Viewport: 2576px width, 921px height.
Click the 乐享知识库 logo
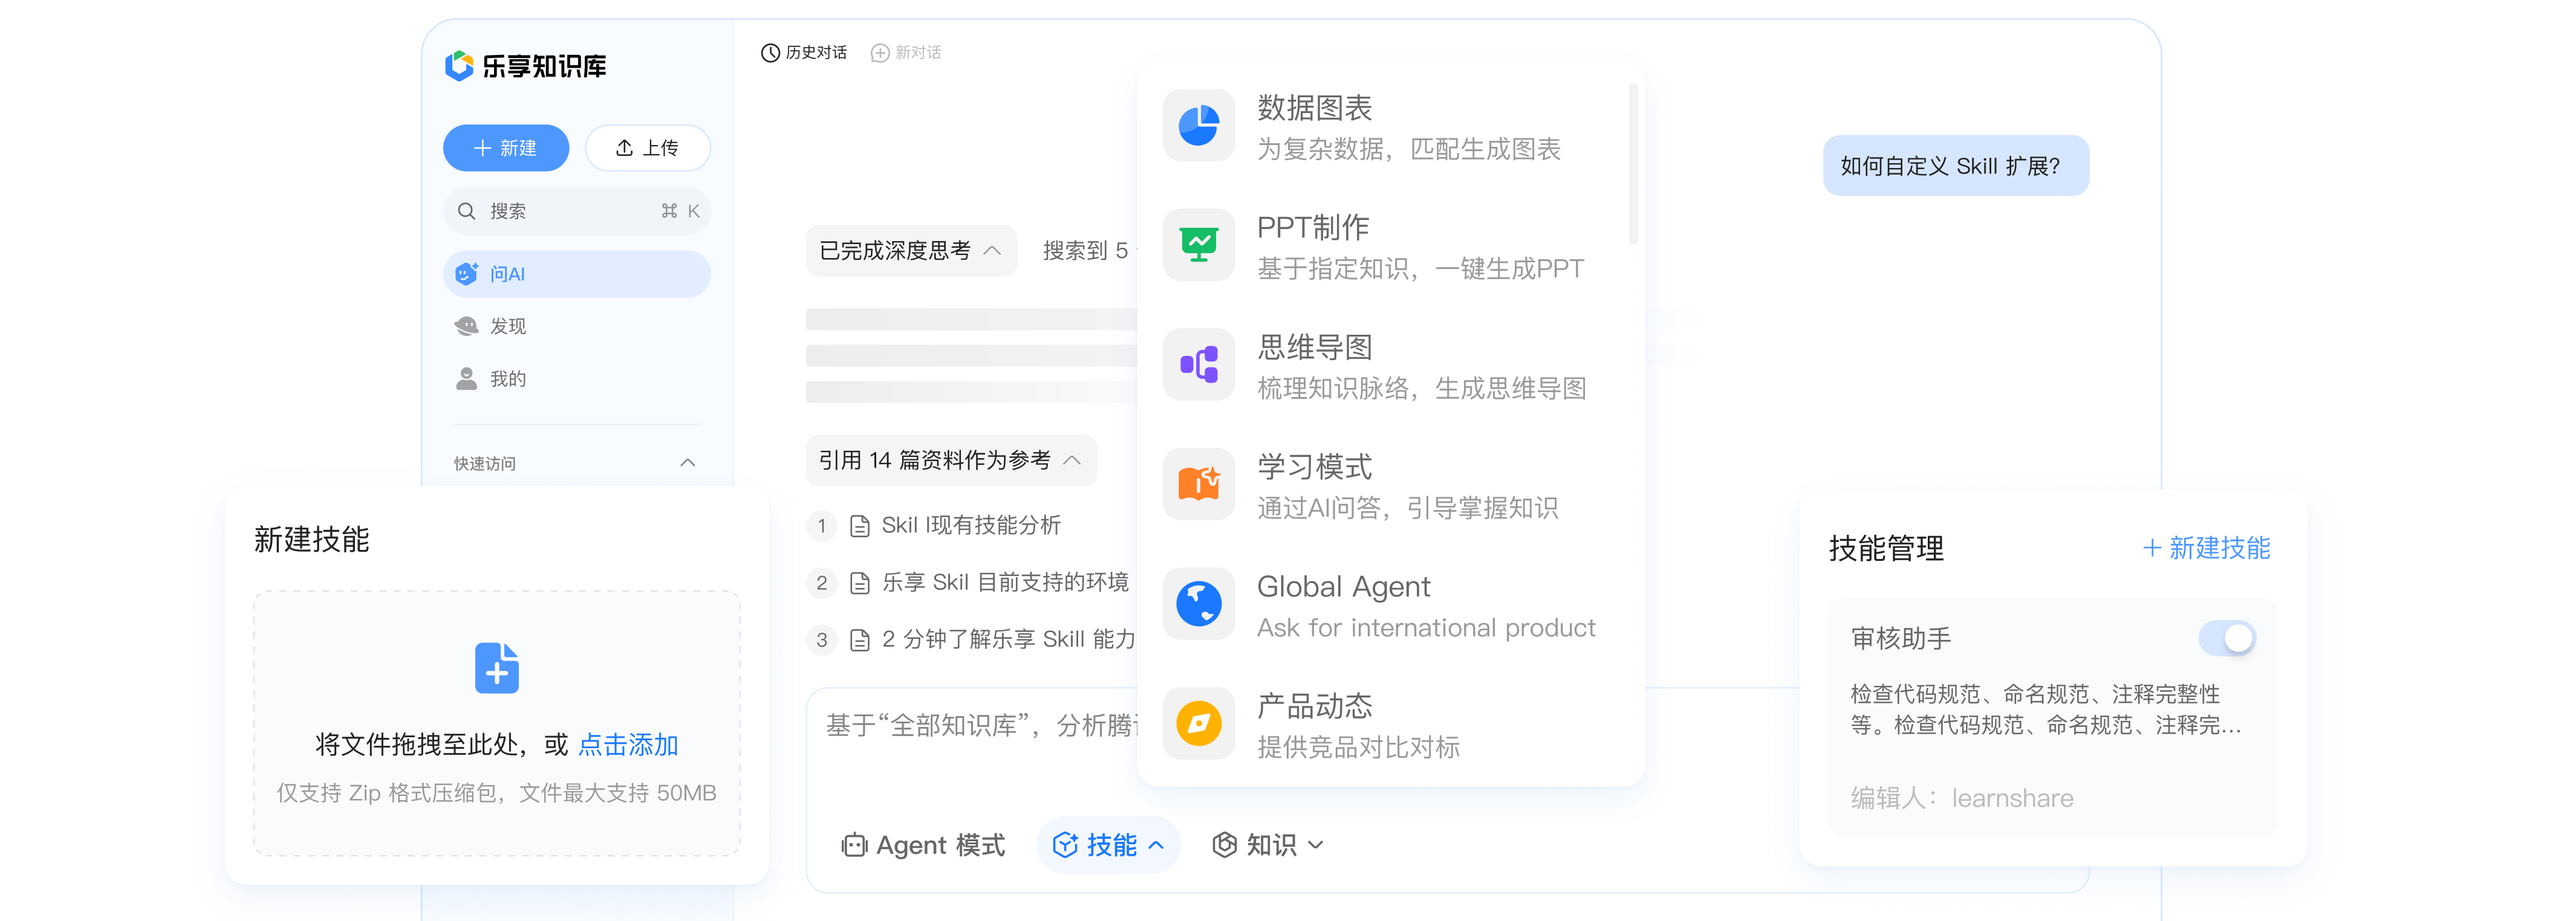click(x=526, y=66)
